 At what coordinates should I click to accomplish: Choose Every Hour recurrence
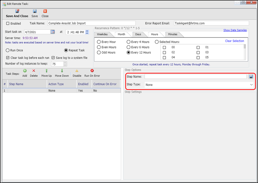click(99, 42)
